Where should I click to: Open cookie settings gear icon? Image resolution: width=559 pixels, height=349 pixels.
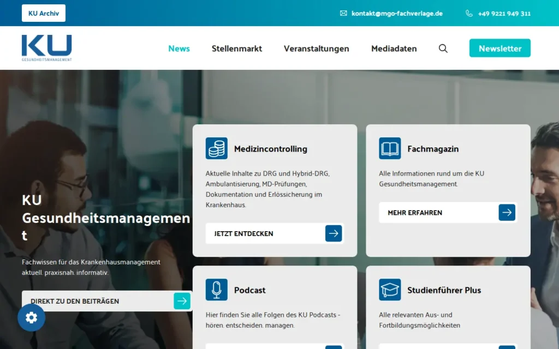tap(31, 317)
